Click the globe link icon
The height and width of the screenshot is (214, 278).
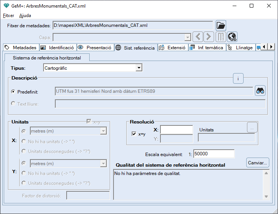point(232,37)
